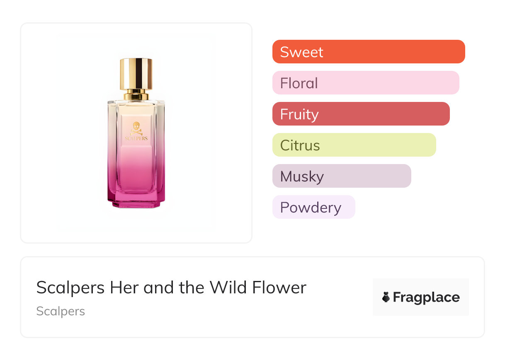505x358 pixels.
Task: Click the gray Scalpers brand name below the title
Action: pos(61,311)
